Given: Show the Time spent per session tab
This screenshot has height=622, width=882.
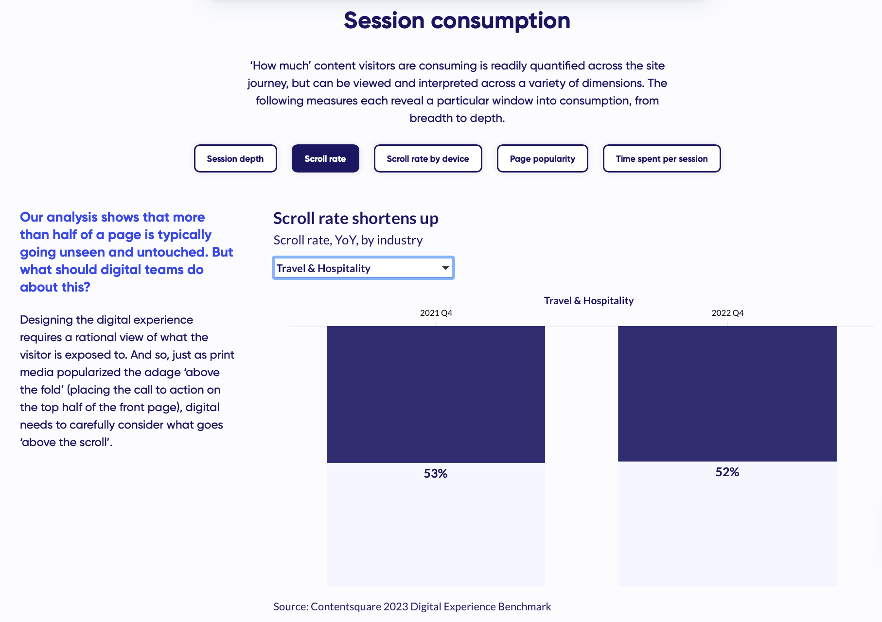Looking at the screenshot, I should [661, 158].
